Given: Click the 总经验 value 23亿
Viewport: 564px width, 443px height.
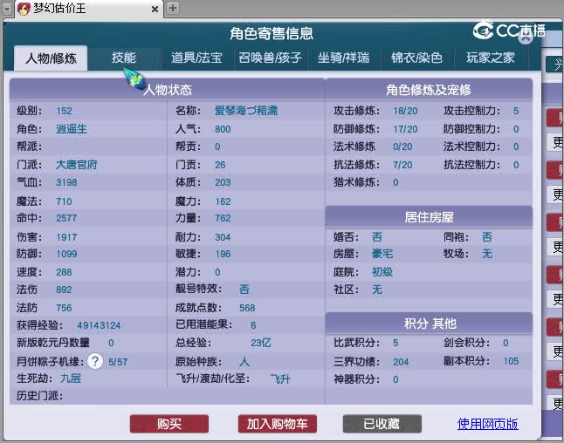Looking at the screenshot, I should coord(261,343).
